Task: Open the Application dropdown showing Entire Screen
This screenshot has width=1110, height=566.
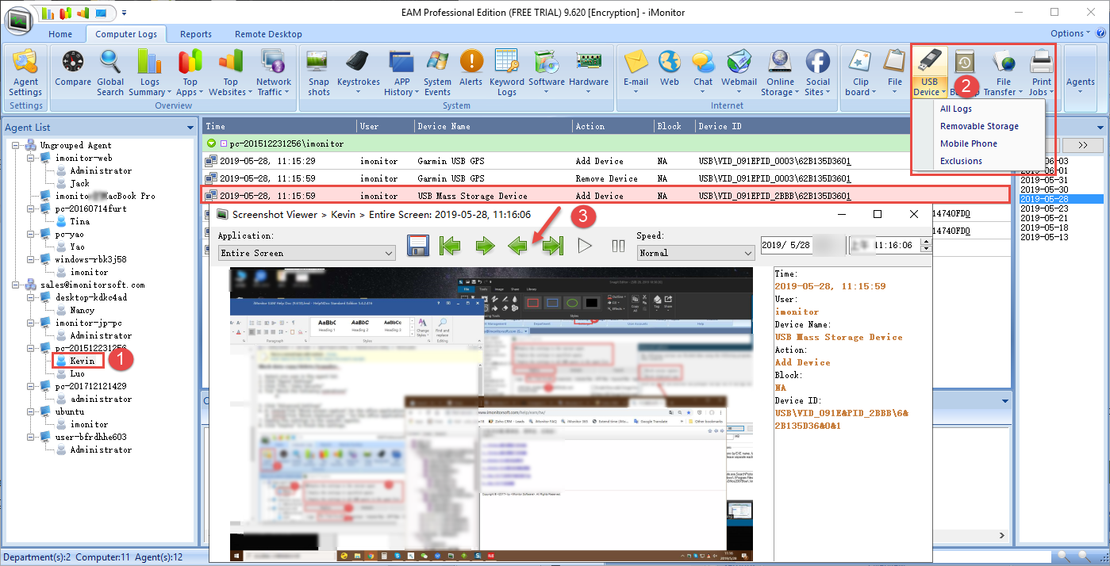Action: (307, 253)
